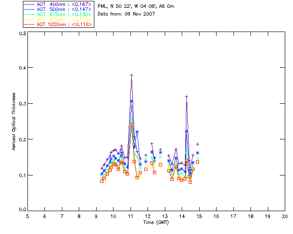Click the x-axis tick label 17
The width and height of the screenshot is (293, 234).
233,216
